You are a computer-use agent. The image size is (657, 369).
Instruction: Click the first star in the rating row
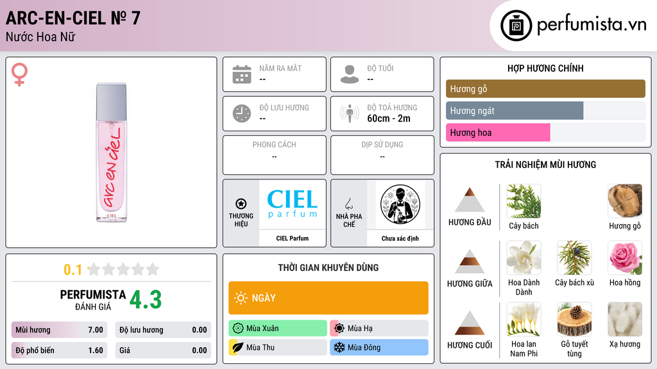tap(94, 269)
